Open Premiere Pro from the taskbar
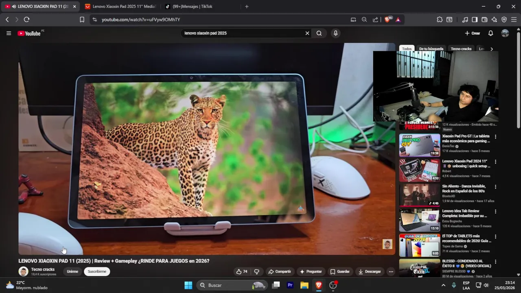This screenshot has width=521, height=293. [x=290, y=285]
